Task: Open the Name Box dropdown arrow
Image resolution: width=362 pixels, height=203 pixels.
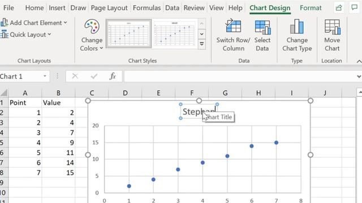Action: 45,76
